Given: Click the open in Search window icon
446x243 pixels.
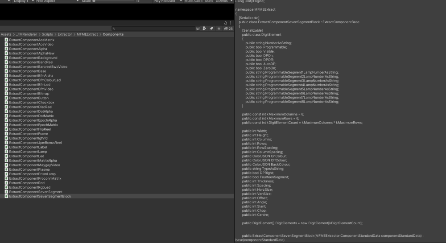Looking at the screenshot, I should point(198,29).
